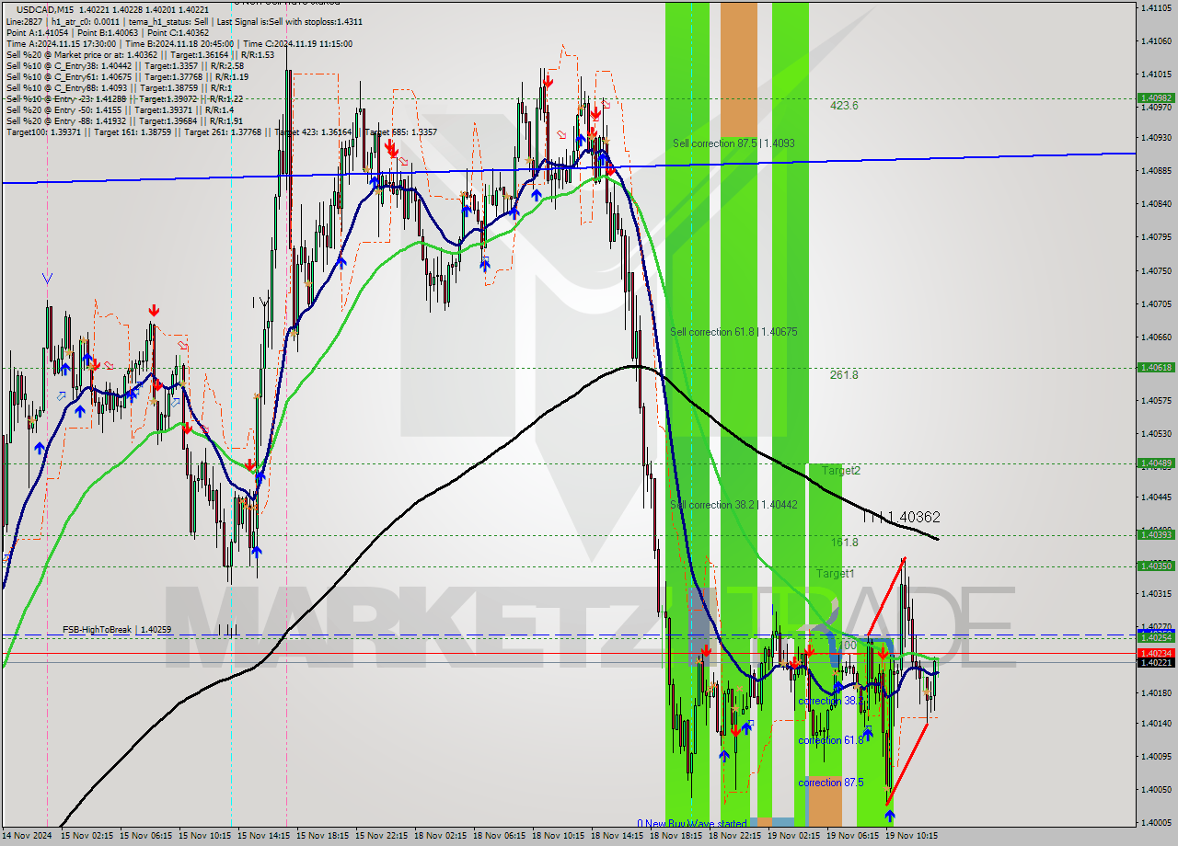Select the black 1.40221 current price tag
This screenshot has width=1178, height=846.
[1156, 662]
